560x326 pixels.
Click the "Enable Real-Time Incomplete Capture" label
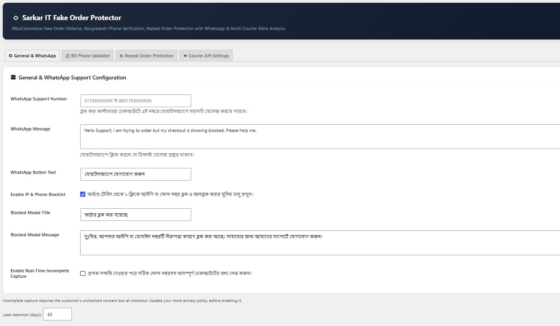click(x=40, y=273)
